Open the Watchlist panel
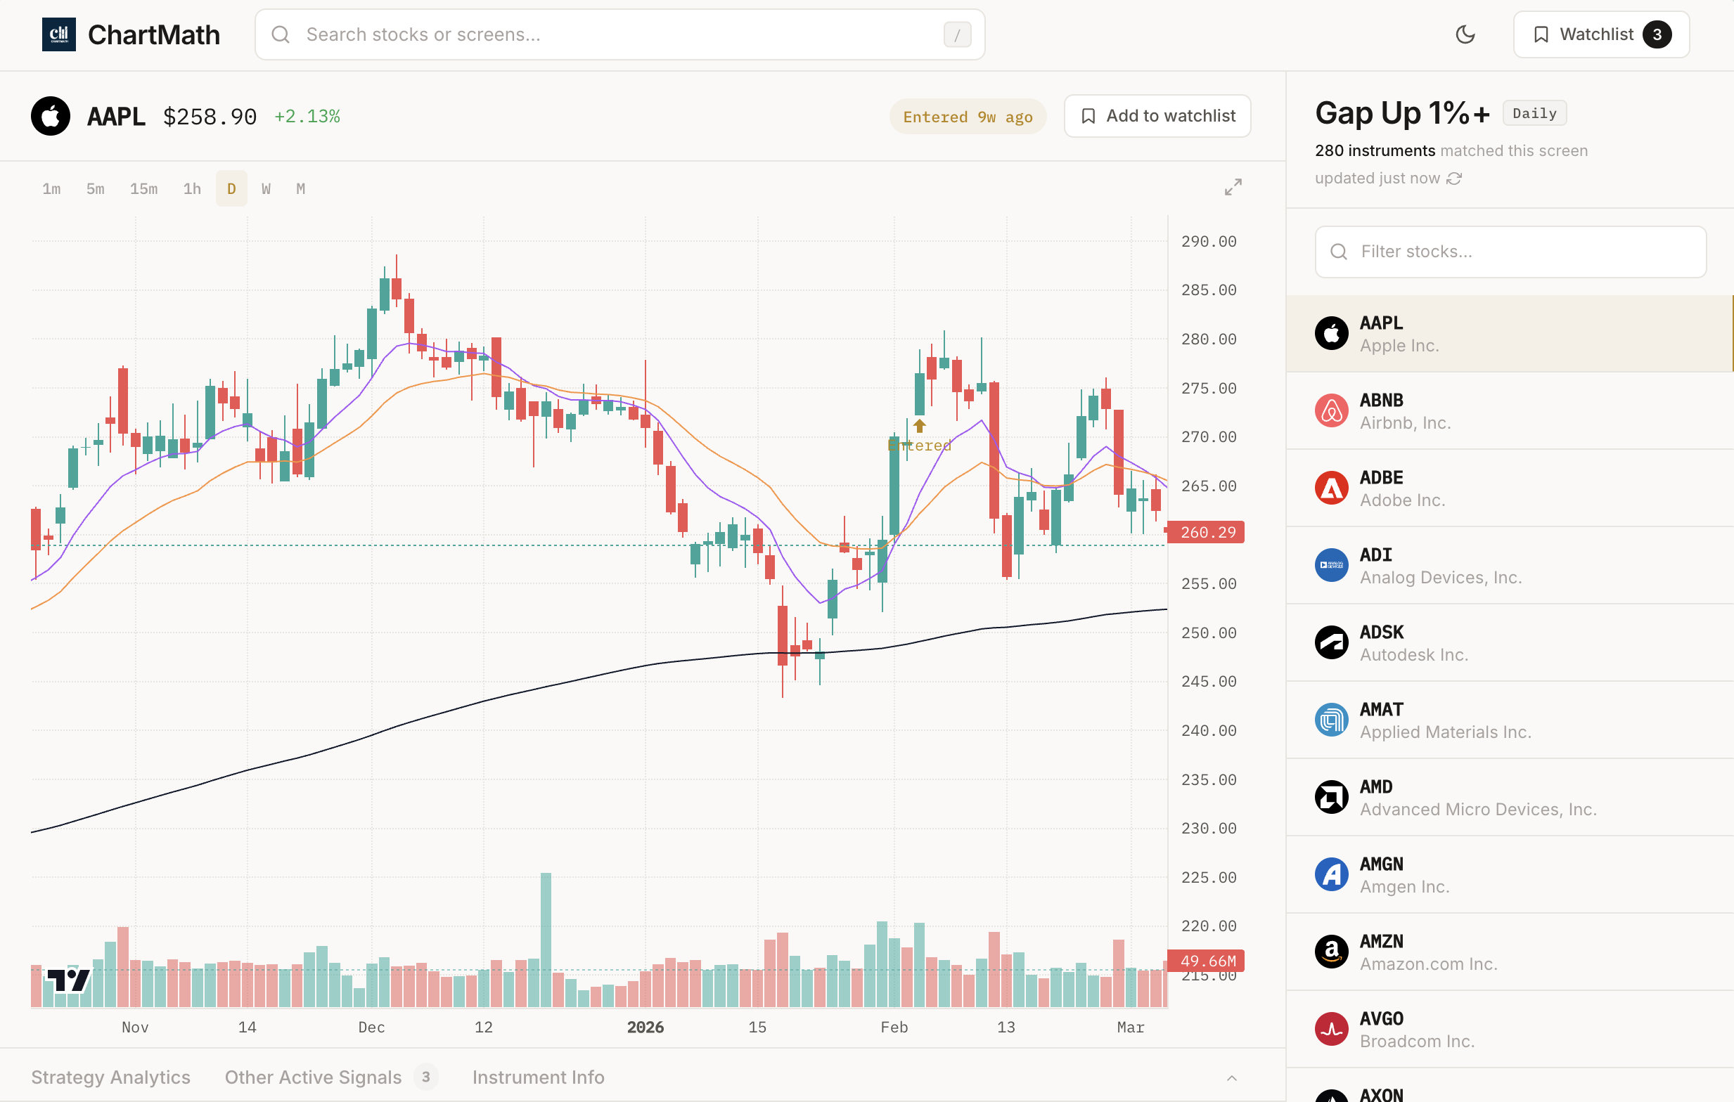The height and width of the screenshot is (1102, 1734). coord(1601,34)
